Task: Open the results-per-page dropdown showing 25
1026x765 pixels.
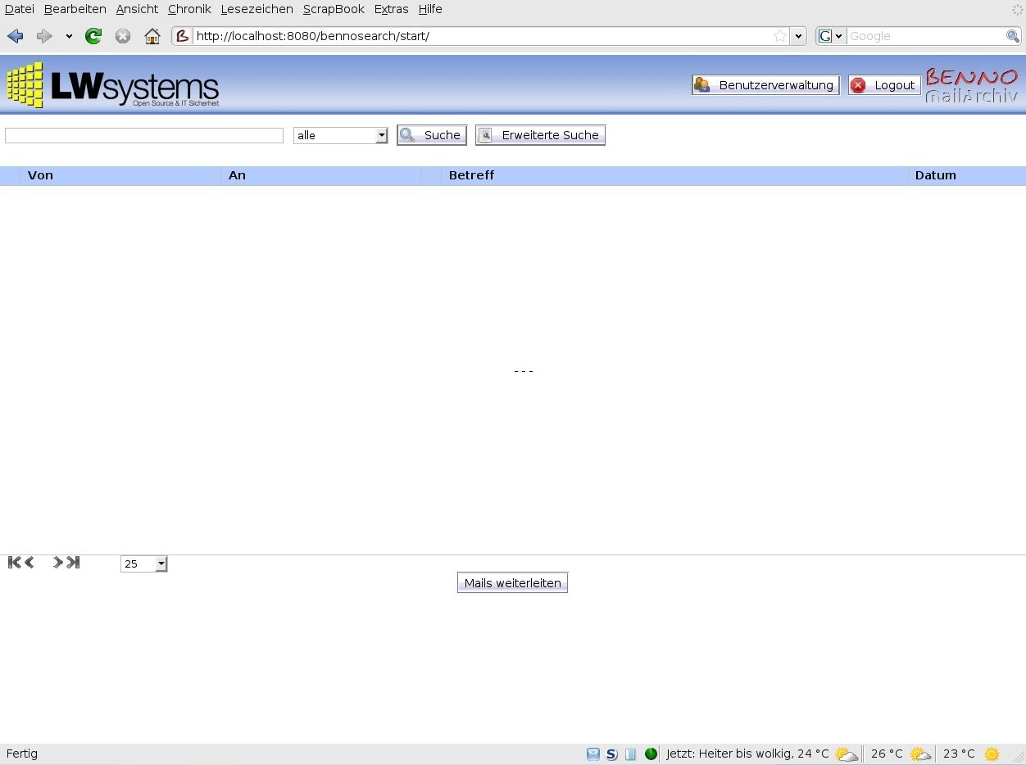Action: click(x=159, y=564)
